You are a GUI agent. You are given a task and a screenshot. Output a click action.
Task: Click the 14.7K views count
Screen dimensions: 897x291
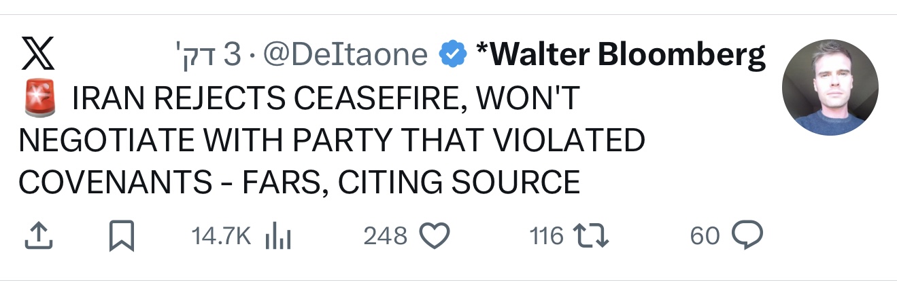pos(221,235)
